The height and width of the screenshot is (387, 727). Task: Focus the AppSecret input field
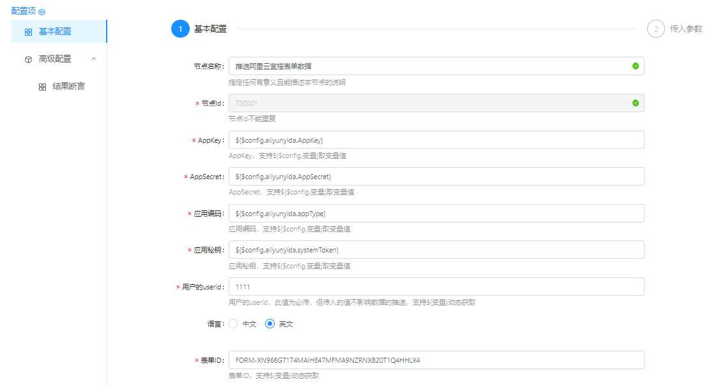tap(436, 177)
